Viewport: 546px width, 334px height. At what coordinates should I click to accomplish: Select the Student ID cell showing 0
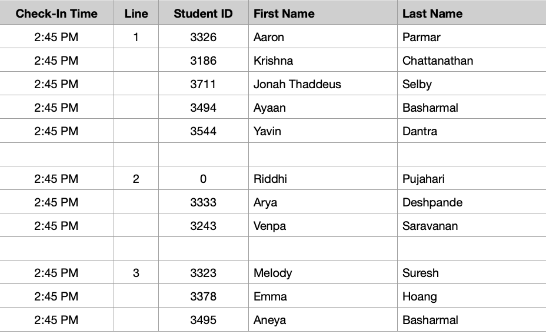click(x=204, y=178)
